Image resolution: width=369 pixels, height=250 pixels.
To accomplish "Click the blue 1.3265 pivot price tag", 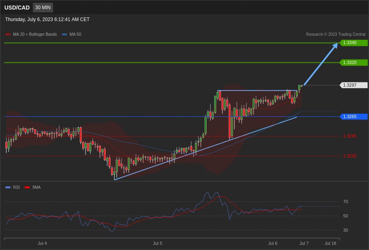I will tap(354, 116).
